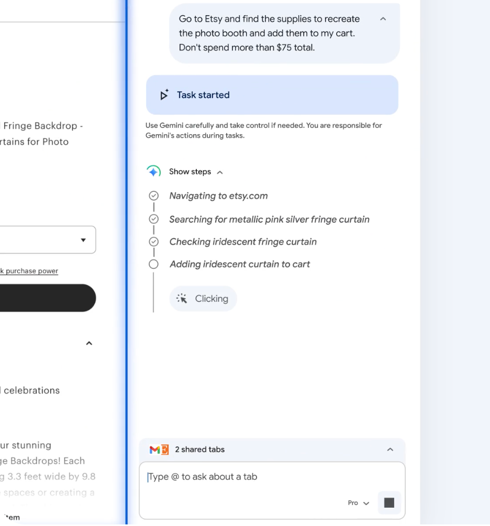This screenshot has width=490, height=526.
Task: Click the Fringe Backdrop product title
Action: pyautogui.click(x=41, y=134)
